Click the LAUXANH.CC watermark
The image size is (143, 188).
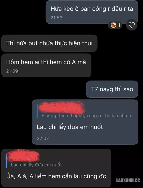tap(128, 180)
